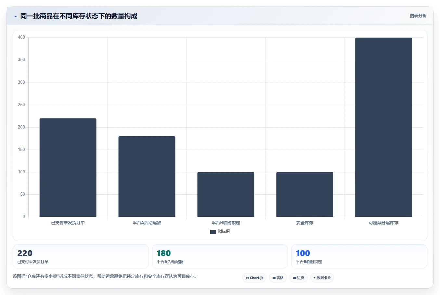Click the 已支付未发货订单 bar in chart

68,167
